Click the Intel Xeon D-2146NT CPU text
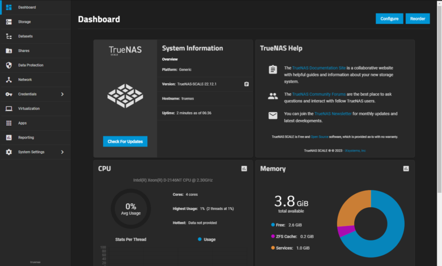442x266 pixels. tap(173, 180)
